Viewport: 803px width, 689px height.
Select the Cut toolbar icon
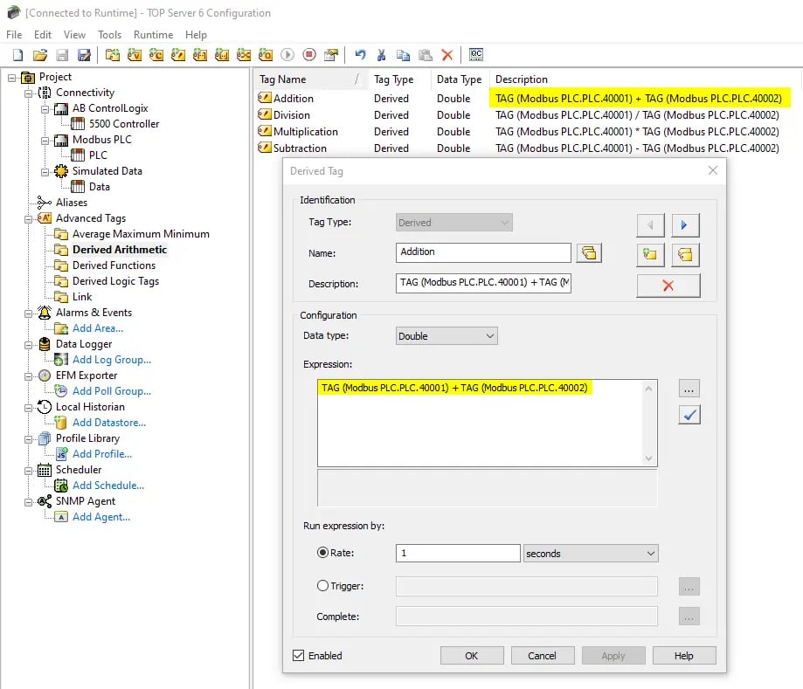[x=382, y=54]
